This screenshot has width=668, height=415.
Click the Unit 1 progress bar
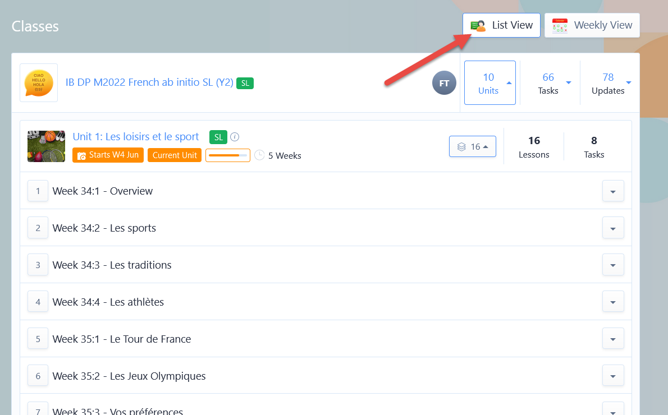click(x=228, y=155)
